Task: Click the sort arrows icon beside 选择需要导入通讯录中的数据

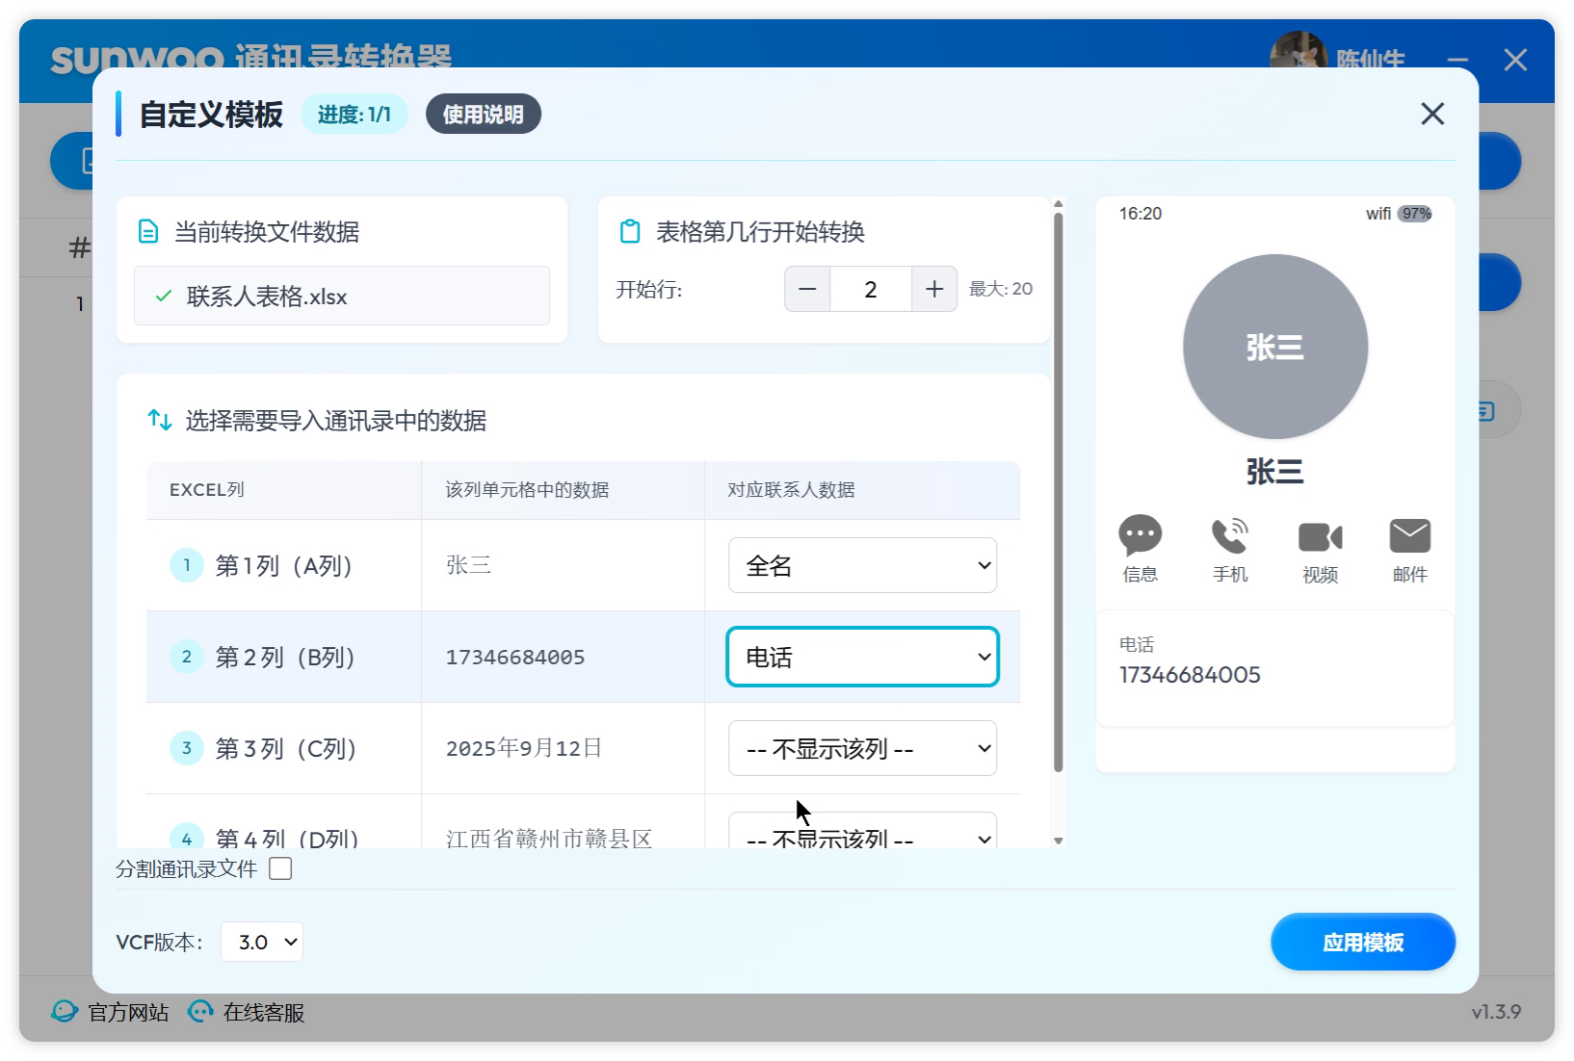Action: point(159,419)
